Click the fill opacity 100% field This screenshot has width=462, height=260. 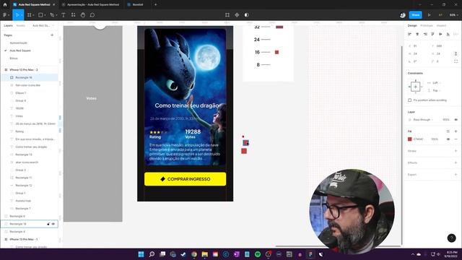point(435,139)
